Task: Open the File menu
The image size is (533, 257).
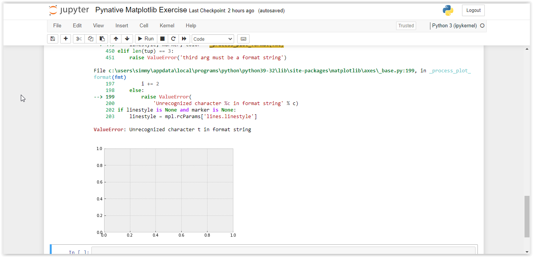Action: click(57, 25)
